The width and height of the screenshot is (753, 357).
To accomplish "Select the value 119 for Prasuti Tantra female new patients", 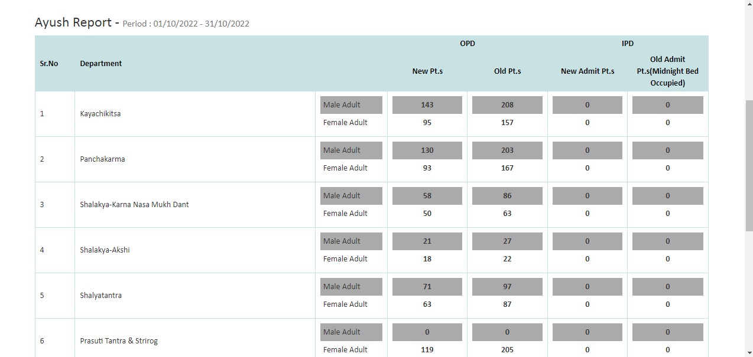I will coord(427,350).
